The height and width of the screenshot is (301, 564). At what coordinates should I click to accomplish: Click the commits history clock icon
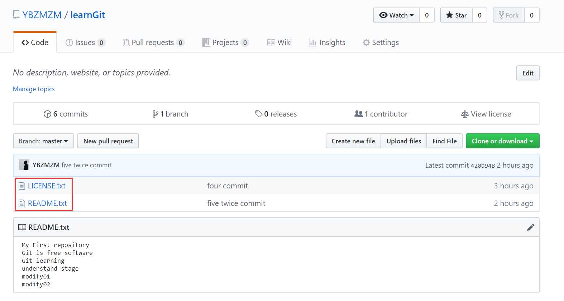pyautogui.click(x=47, y=114)
